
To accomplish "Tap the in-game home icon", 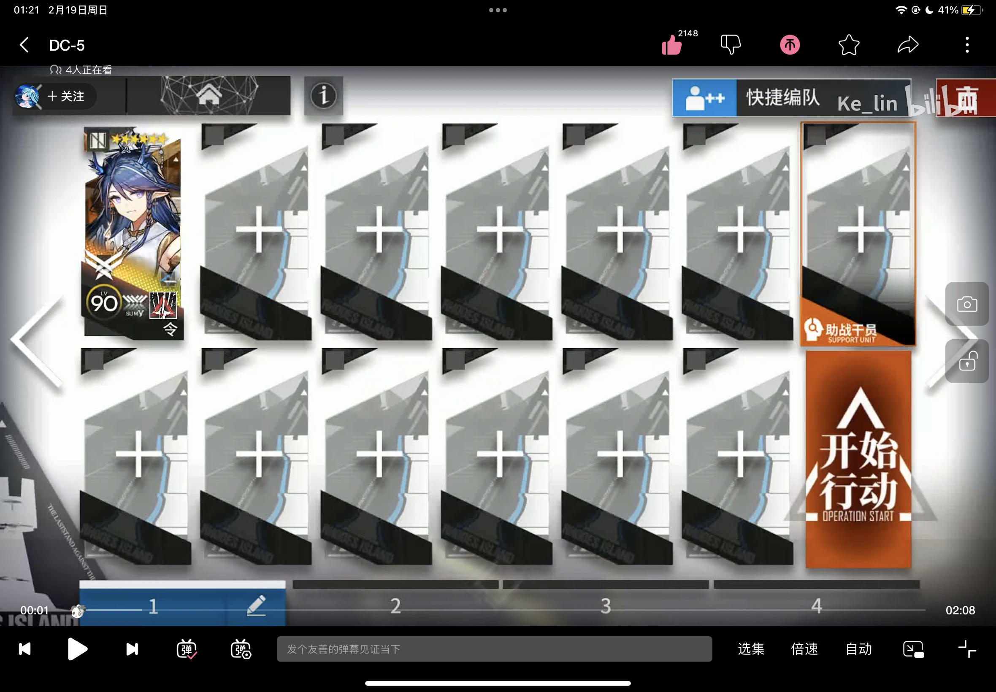I will (209, 95).
